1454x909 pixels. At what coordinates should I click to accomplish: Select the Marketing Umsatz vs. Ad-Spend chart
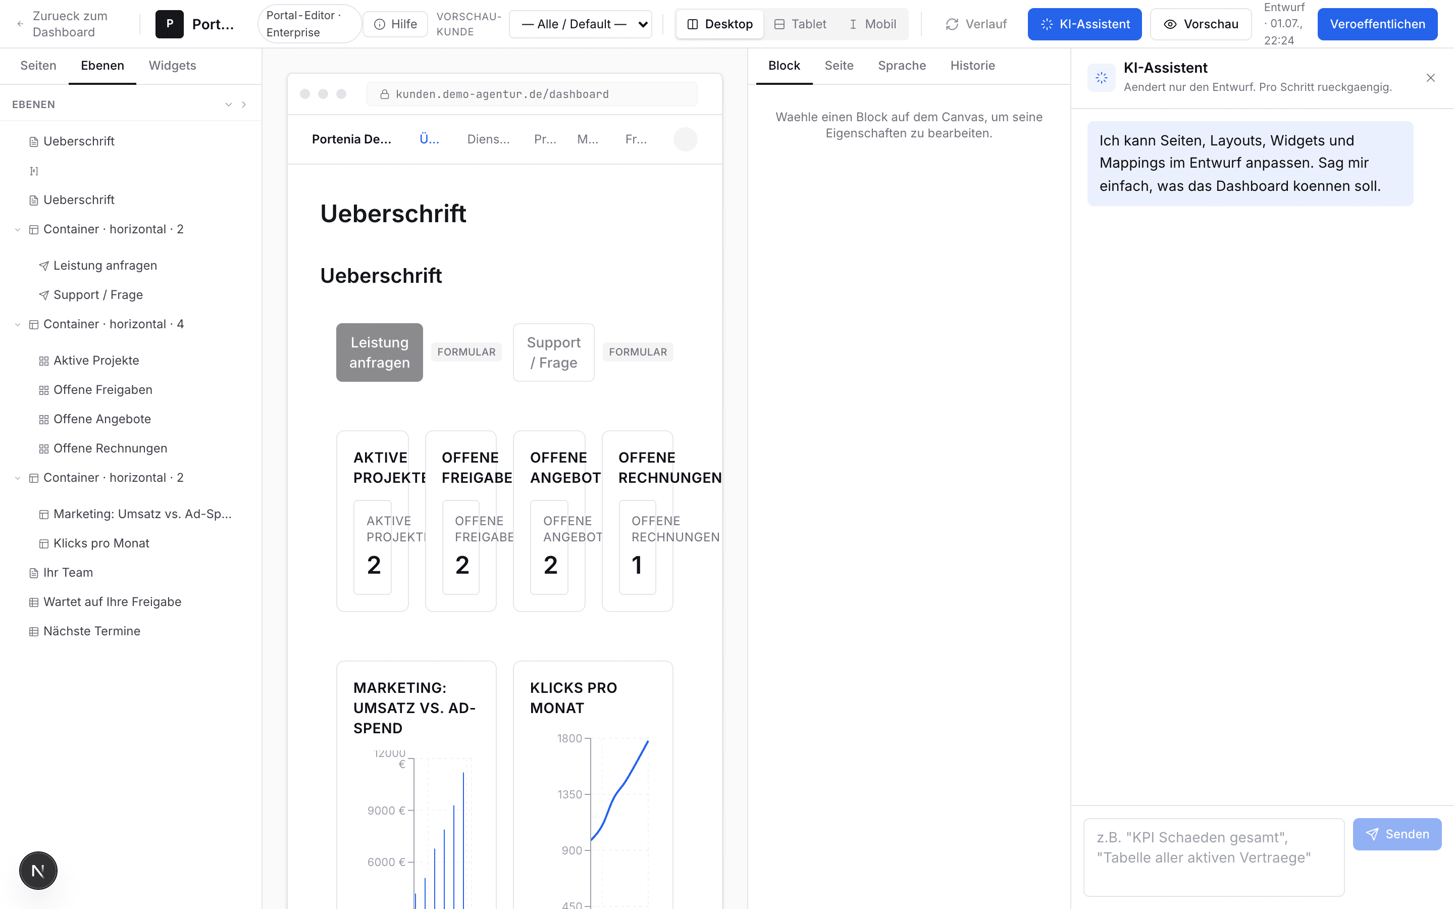coord(417,785)
